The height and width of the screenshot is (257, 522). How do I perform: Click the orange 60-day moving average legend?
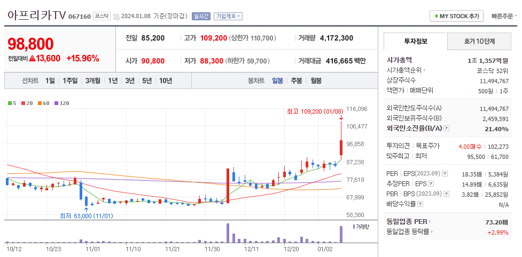pos(43,103)
